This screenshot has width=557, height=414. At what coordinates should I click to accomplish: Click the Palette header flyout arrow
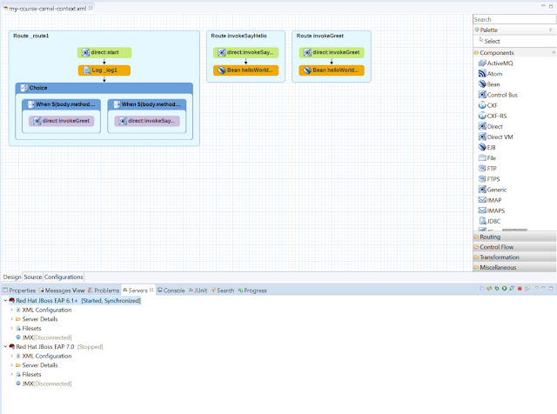click(551, 30)
